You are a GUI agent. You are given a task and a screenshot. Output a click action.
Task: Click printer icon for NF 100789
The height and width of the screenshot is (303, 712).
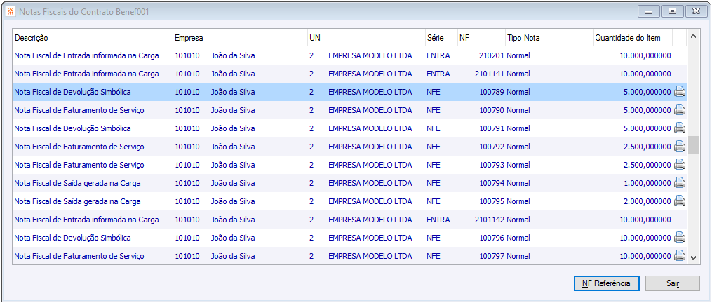(x=680, y=92)
